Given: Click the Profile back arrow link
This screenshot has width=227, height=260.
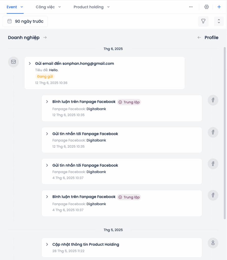Looking at the screenshot, I should (199, 38).
